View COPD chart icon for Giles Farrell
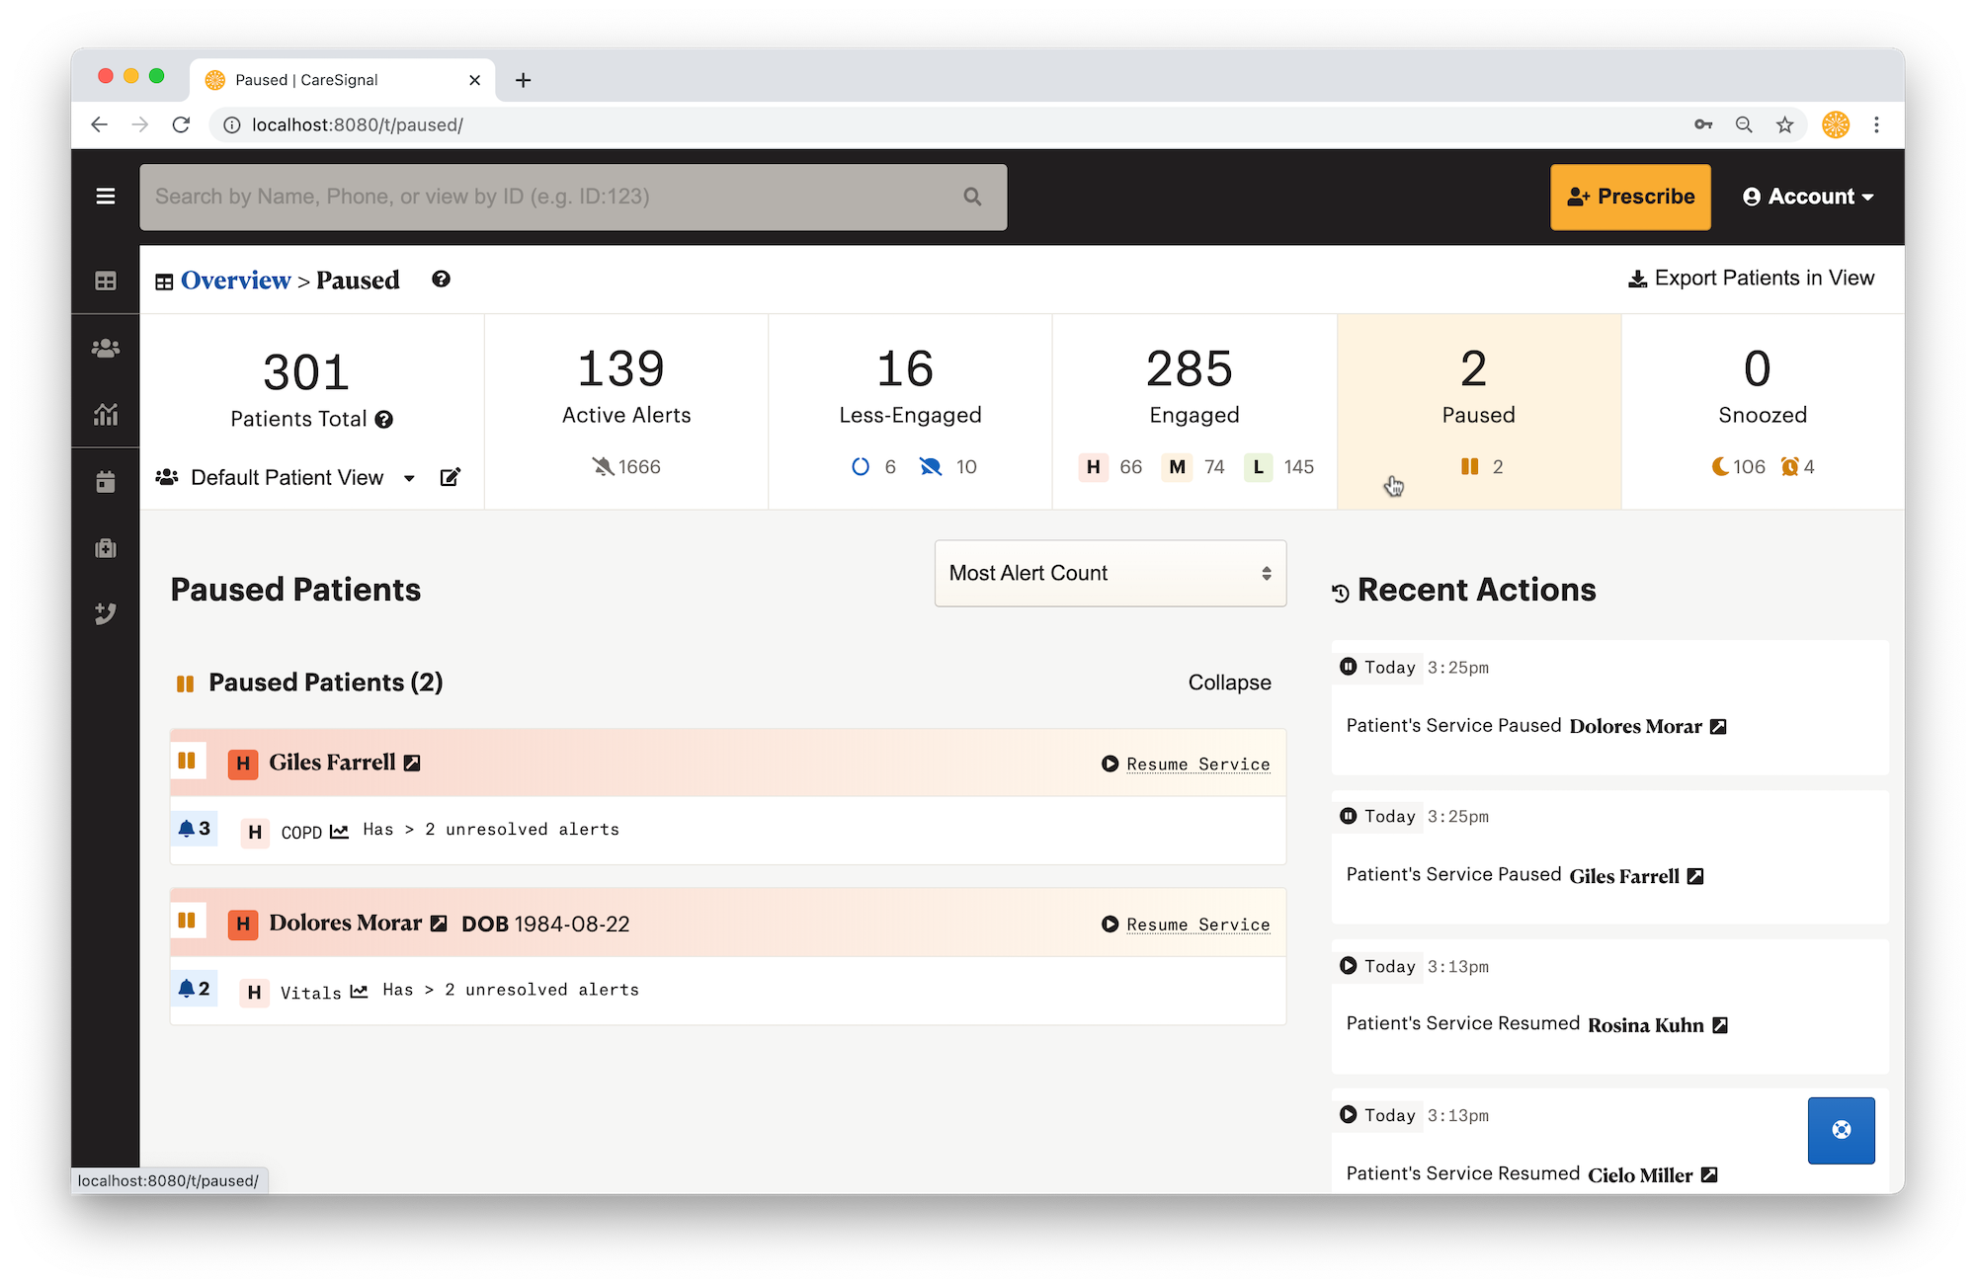The width and height of the screenshot is (1976, 1288). tap(339, 832)
